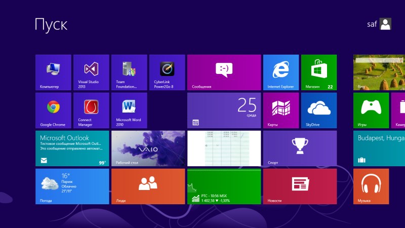
Task: Open the Карты maps tile
Action: coord(280,110)
